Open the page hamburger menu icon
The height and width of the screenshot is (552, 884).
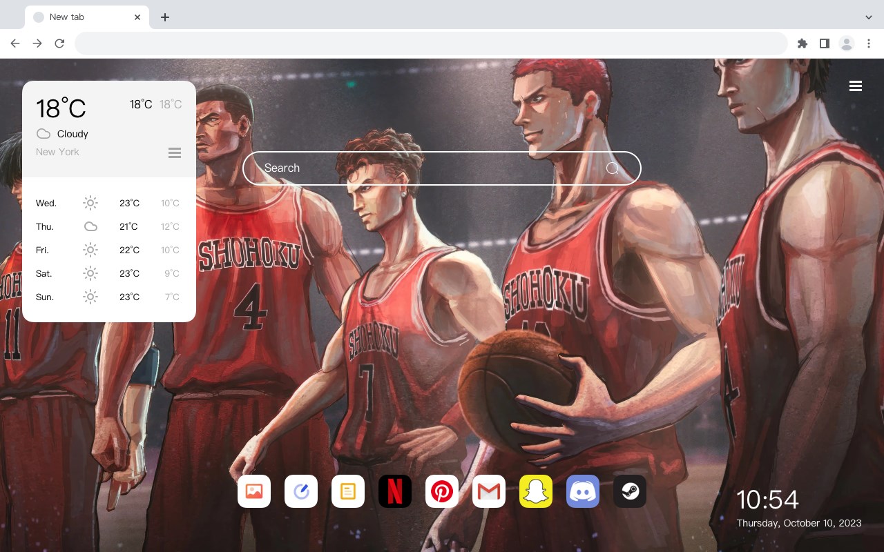(x=856, y=86)
